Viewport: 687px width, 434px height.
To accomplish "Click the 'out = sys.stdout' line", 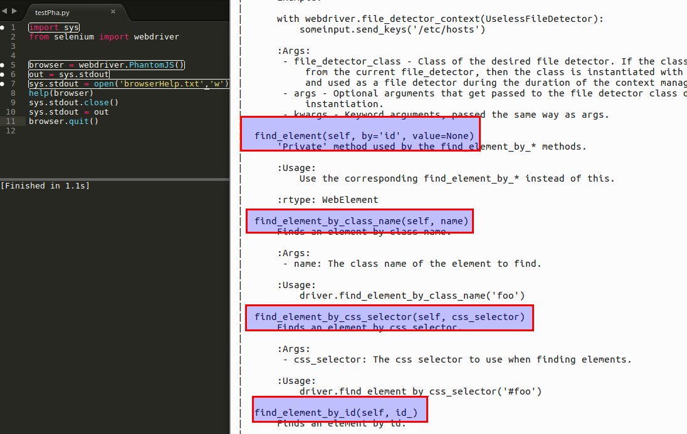I will pyautogui.click(x=69, y=75).
